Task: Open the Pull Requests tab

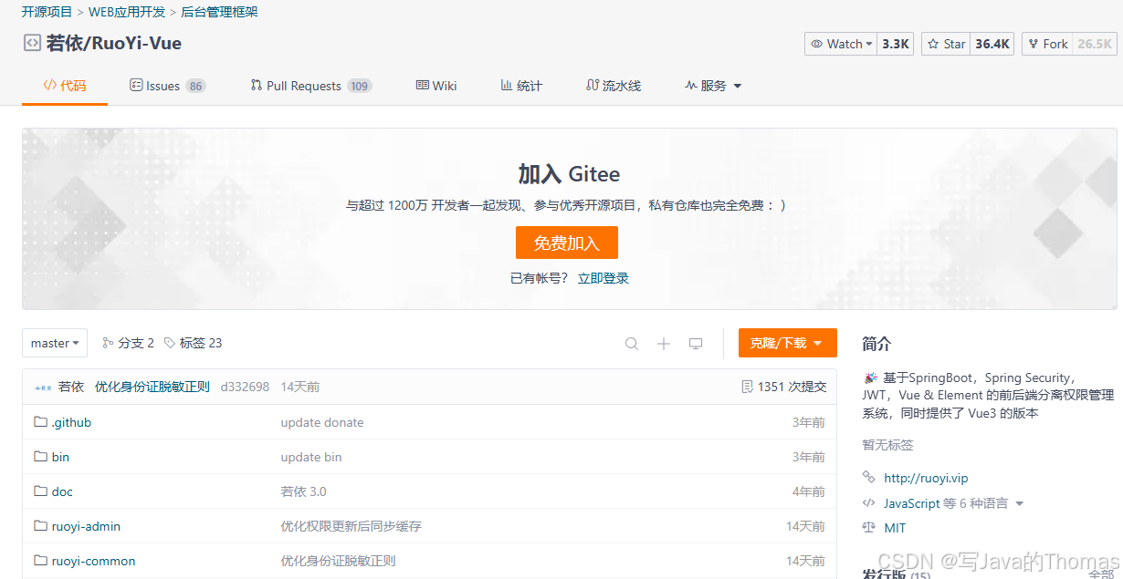Action: coord(311,86)
